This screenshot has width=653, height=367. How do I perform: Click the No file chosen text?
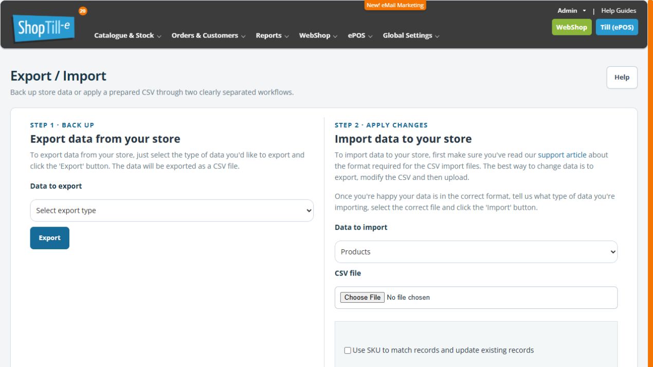(408, 298)
